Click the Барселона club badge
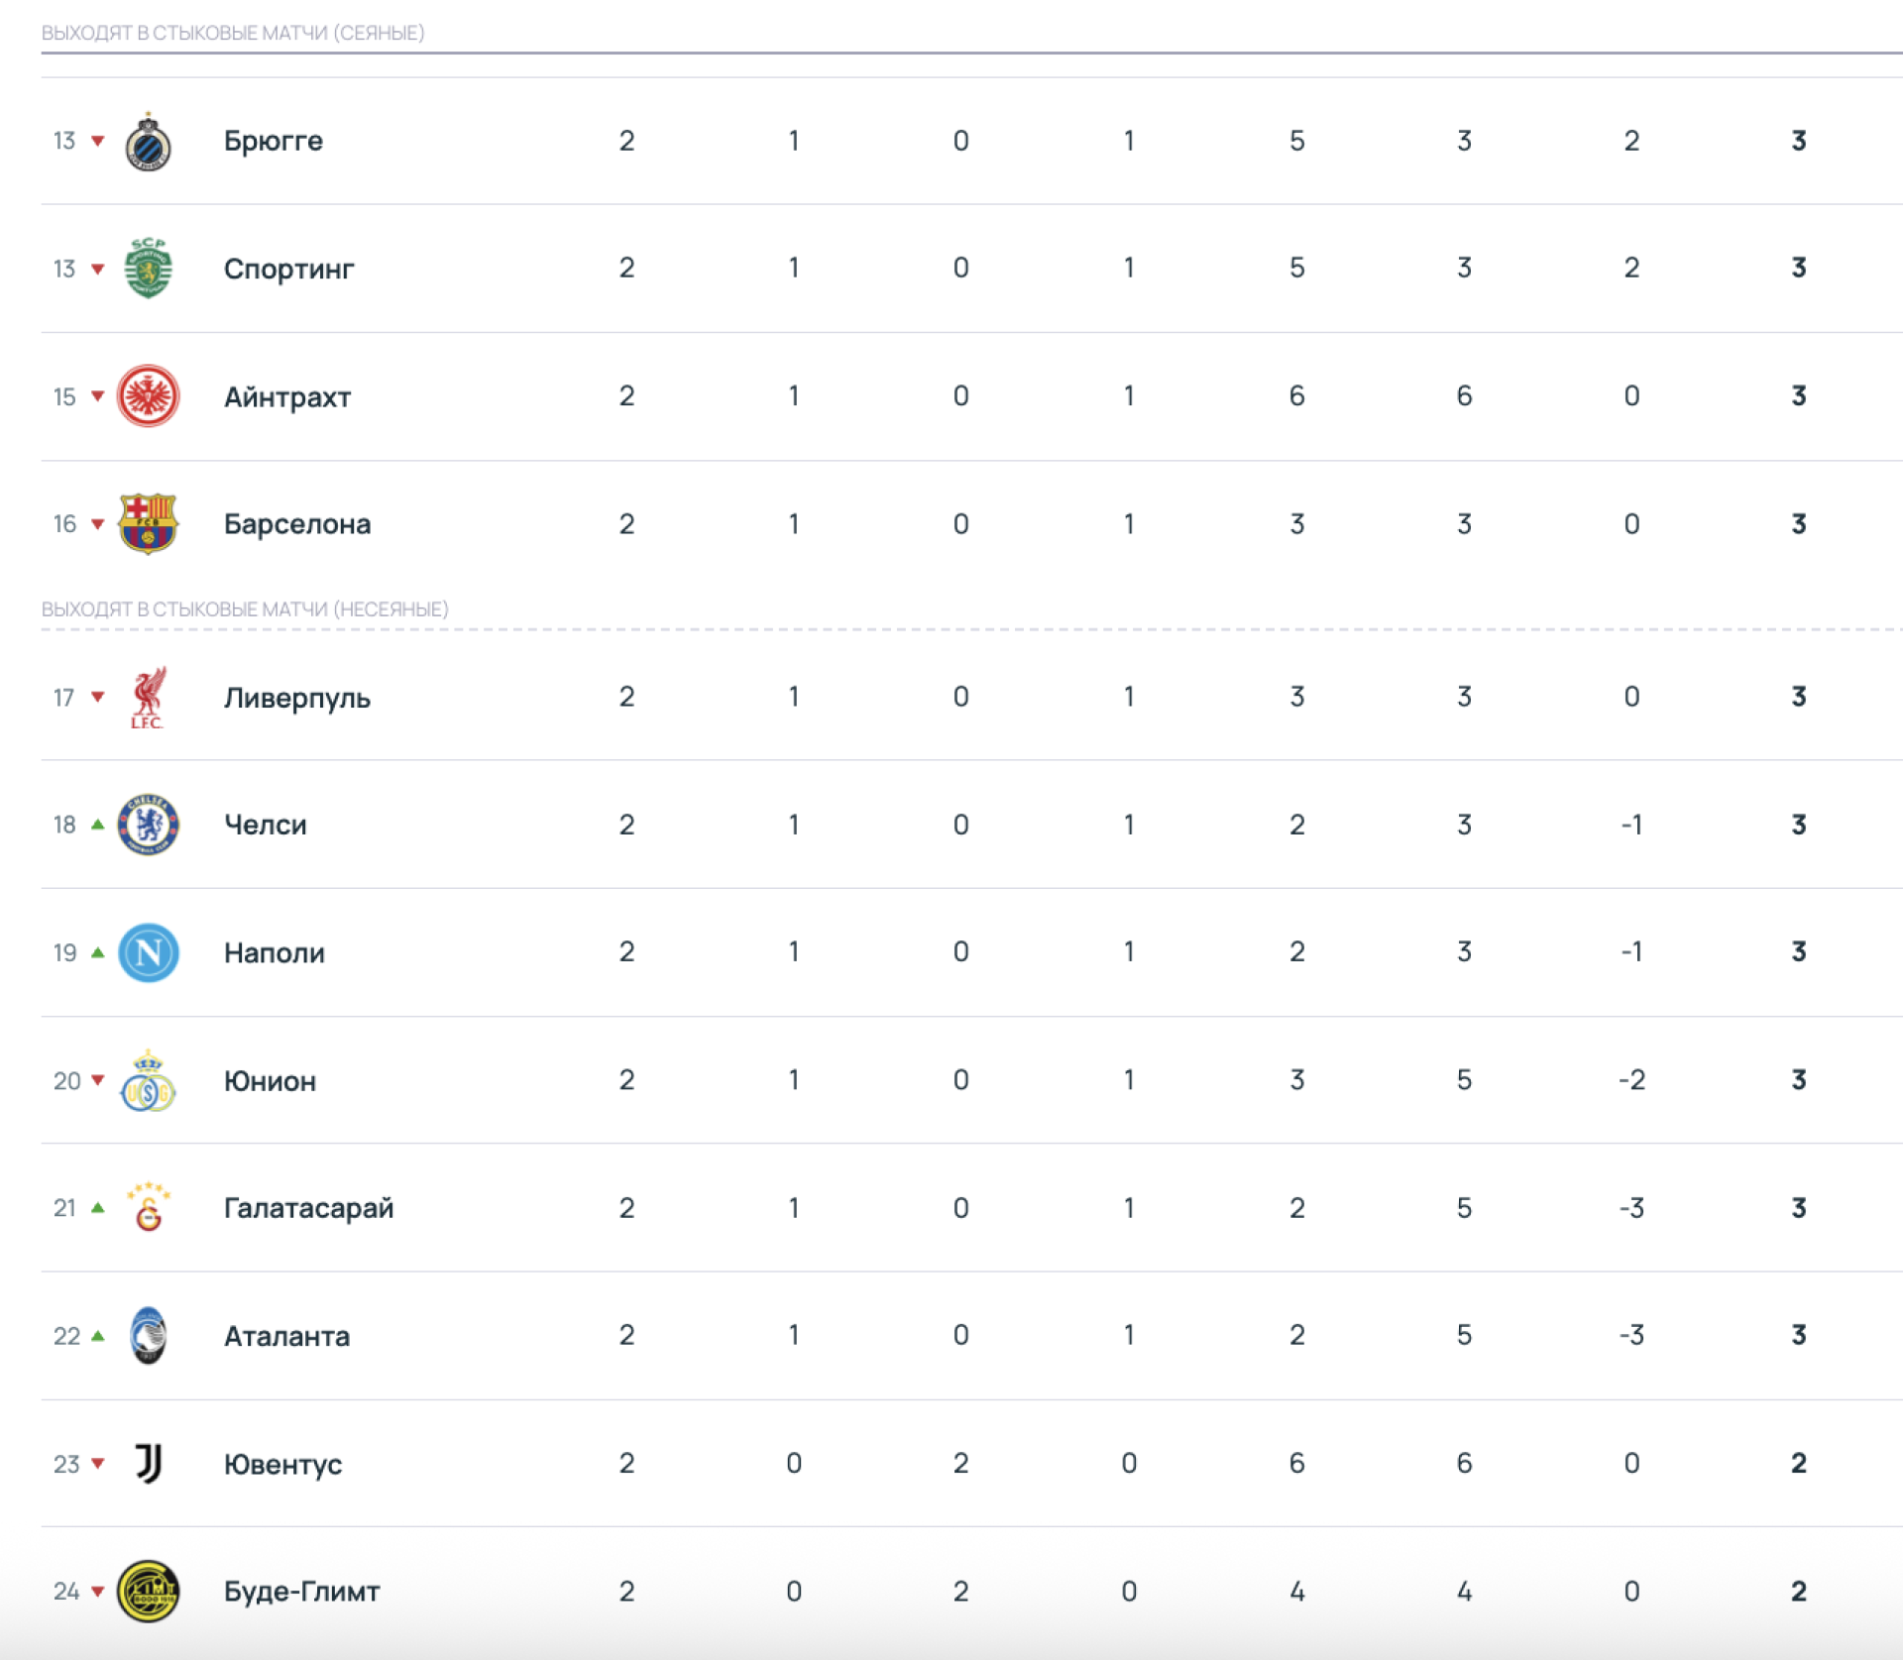Viewport: 1903px width, 1660px height. (x=148, y=523)
